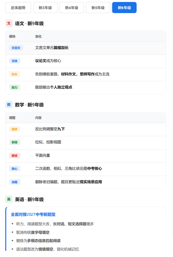Click the orange 作文 tag badge
Image resolution: width=173 pixels, height=257 pixels.
pyautogui.click(x=14, y=74)
